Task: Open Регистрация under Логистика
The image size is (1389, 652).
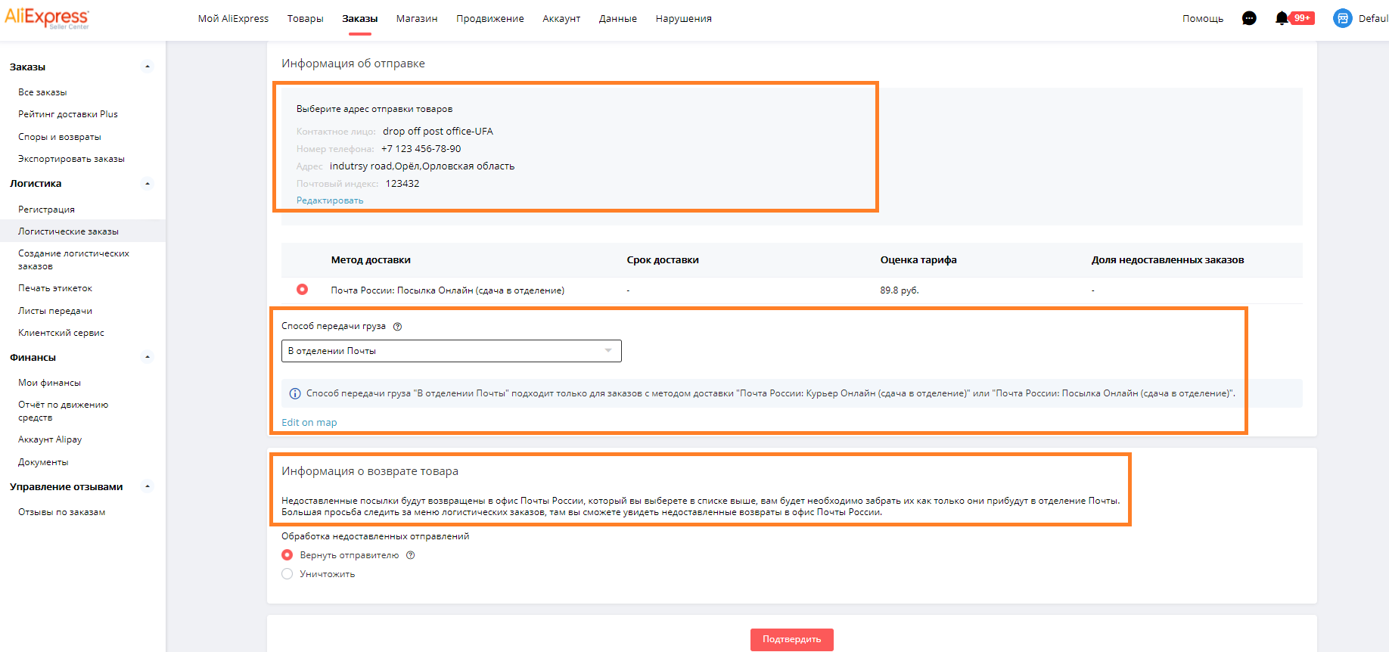Action: point(46,210)
